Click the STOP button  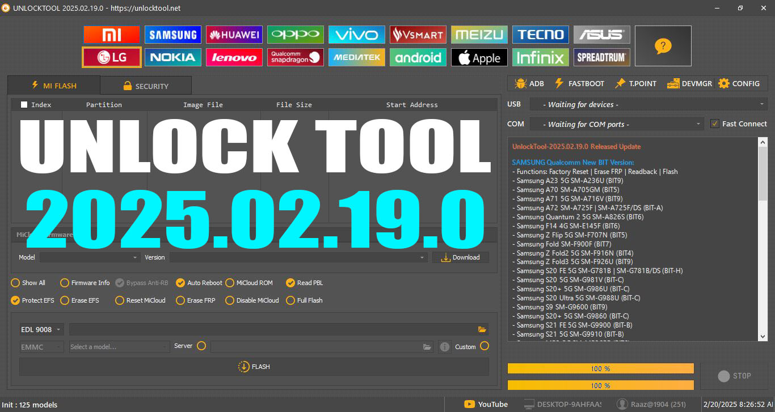pyautogui.click(x=734, y=376)
